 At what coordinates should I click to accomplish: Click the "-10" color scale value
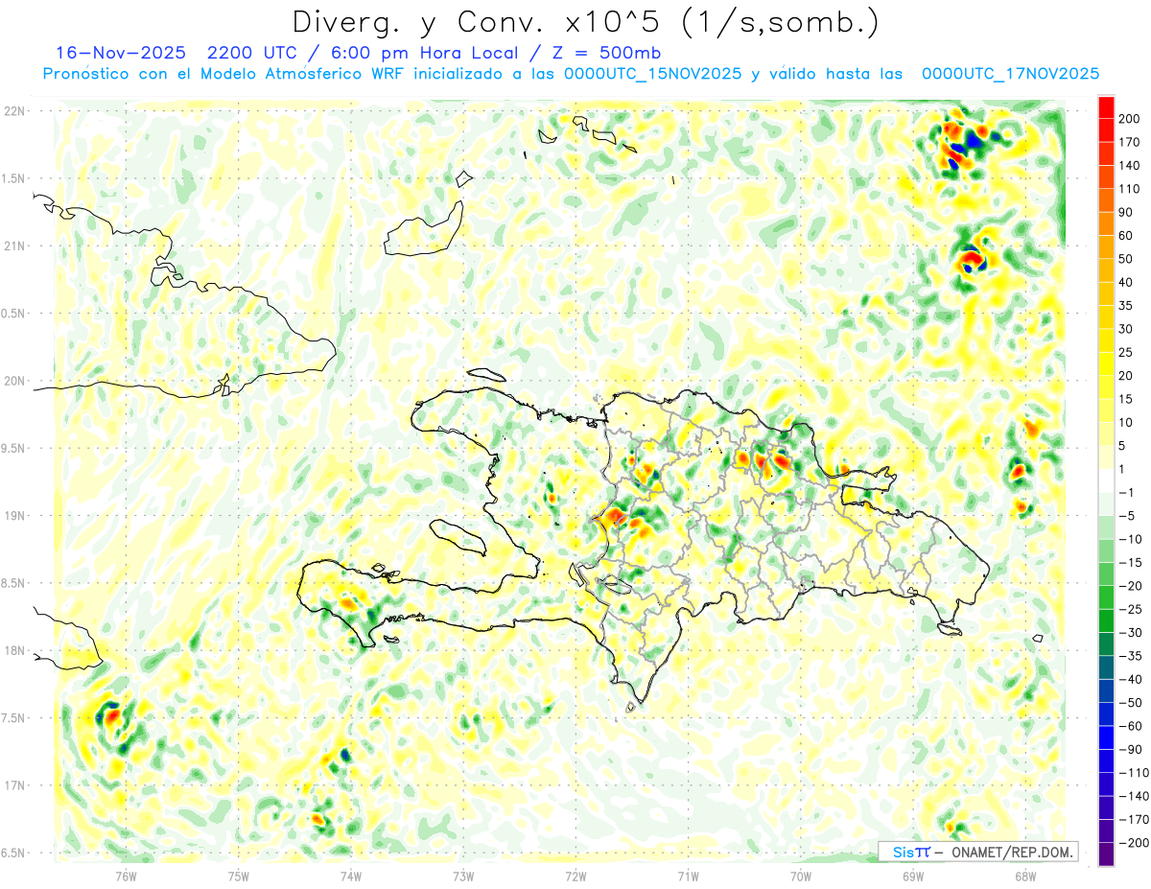tap(1132, 539)
